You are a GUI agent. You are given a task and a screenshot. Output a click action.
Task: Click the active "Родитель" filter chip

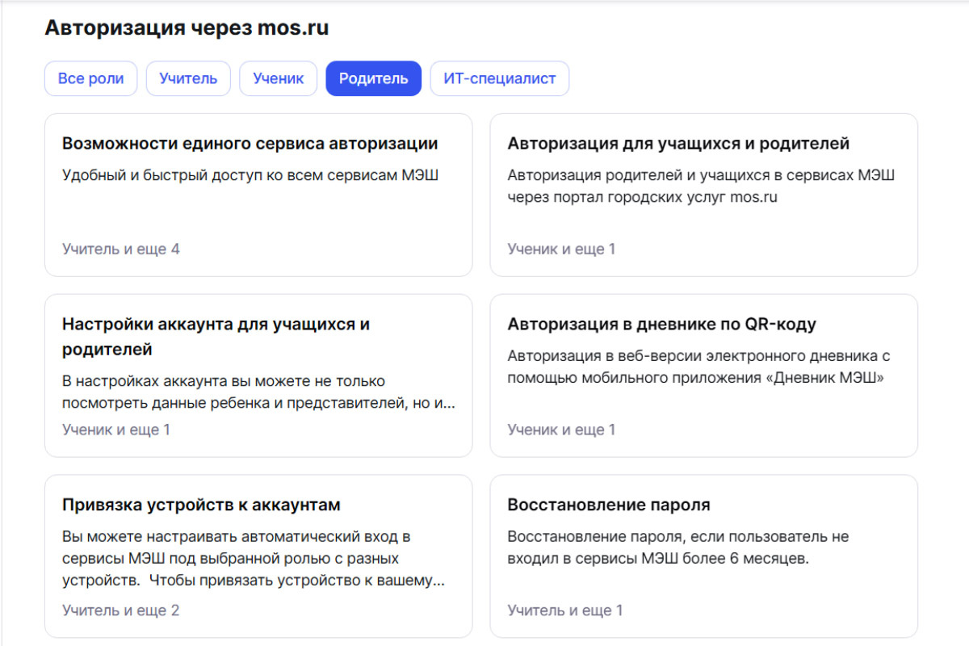tap(373, 78)
